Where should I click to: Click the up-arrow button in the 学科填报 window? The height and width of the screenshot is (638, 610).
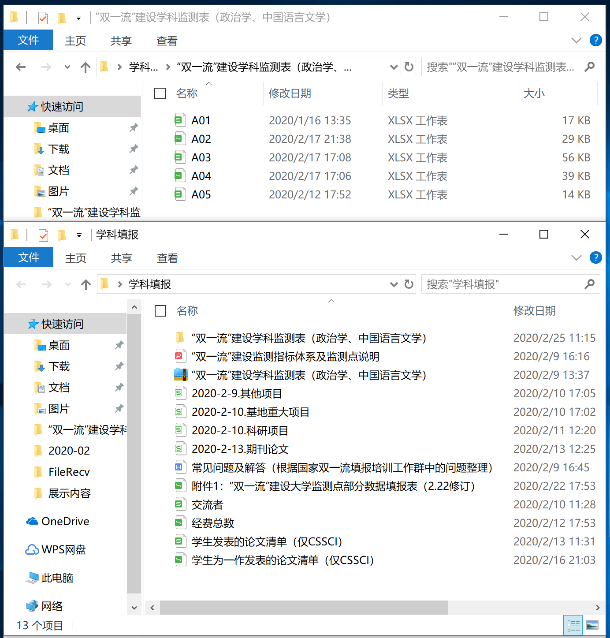tap(86, 284)
